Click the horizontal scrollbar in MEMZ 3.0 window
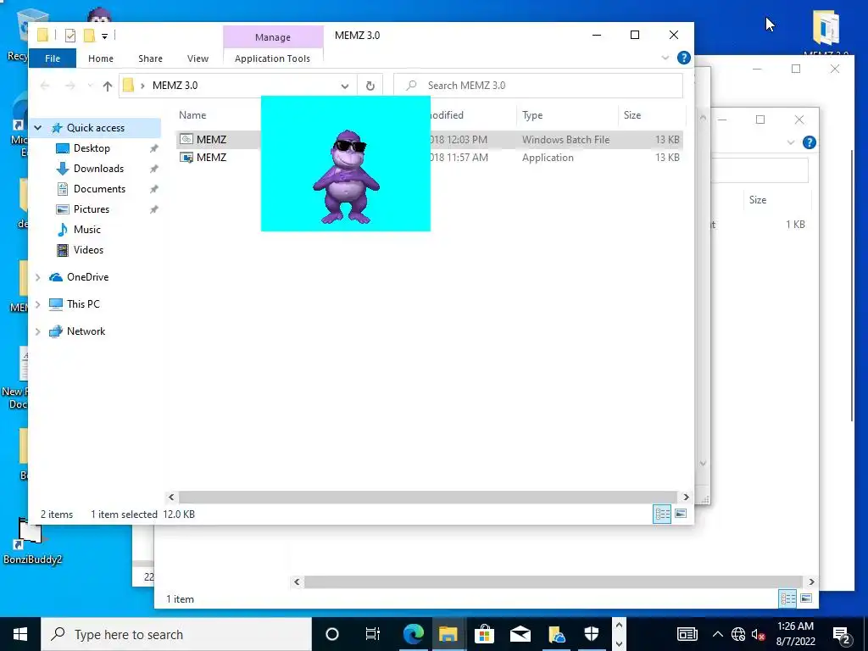This screenshot has height=651, width=868. [428, 497]
